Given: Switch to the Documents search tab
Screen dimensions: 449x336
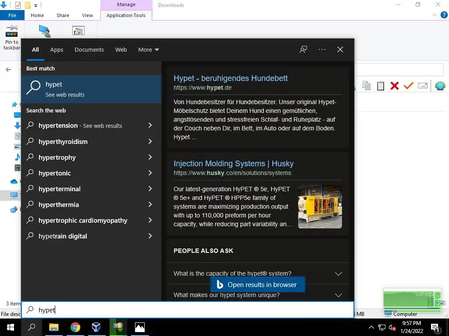Looking at the screenshot, I should point(89,50).
